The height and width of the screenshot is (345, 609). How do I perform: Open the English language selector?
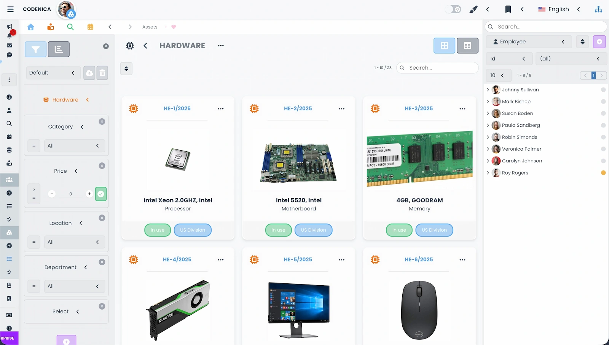[x=559, y=9]
